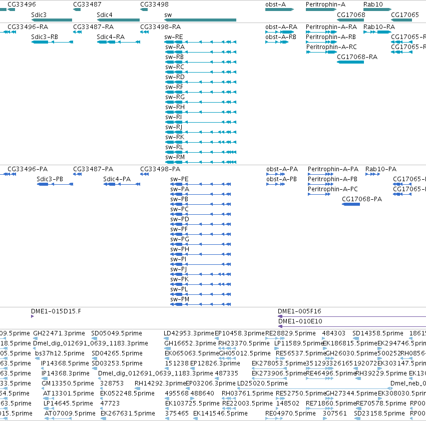Click EST label LD25020.5prime
The image size is (426, 421).
[x=262, y=383]
